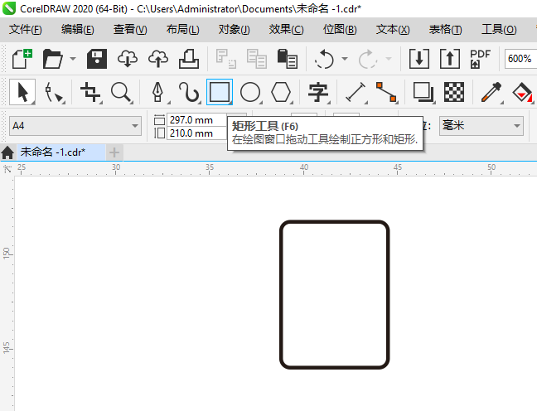Paste clipboard contents
Screen dimensions: 537x411
coord(287,59)
